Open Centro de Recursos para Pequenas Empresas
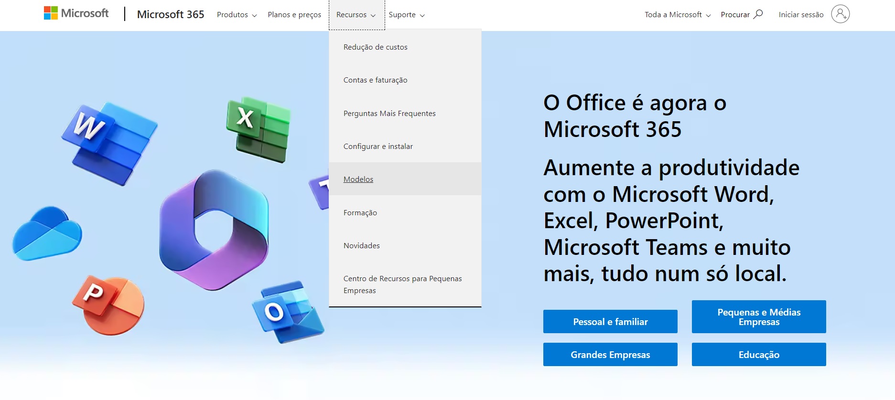The height and width of the screenshot is (400, 895). click(x=405, y=284)
